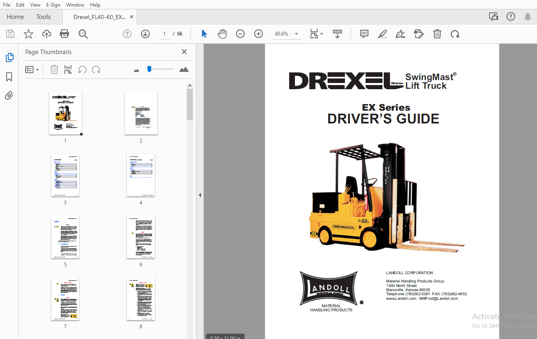Close the Drexel document tab
Image resolution: width=537 pixels, height=339 pixels.
pyautogui.click(x=132, y=17)
